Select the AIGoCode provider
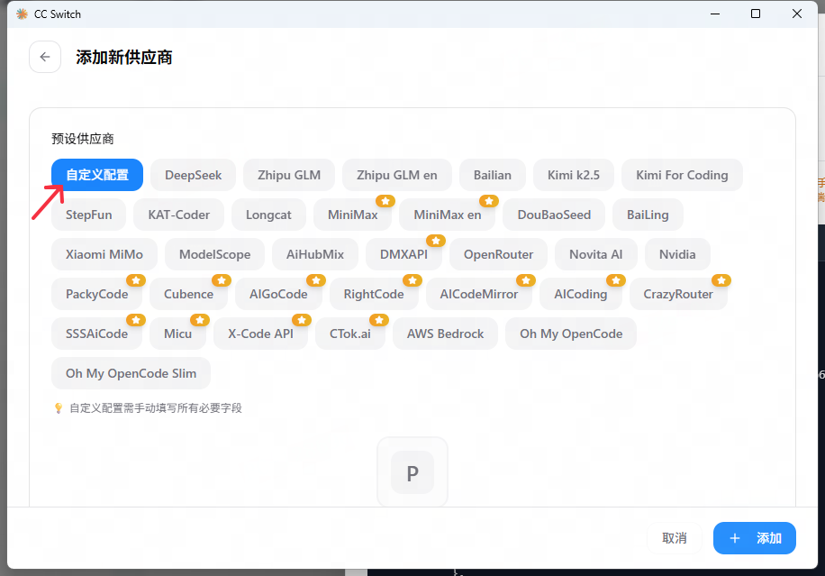 [x=278, y=294]
